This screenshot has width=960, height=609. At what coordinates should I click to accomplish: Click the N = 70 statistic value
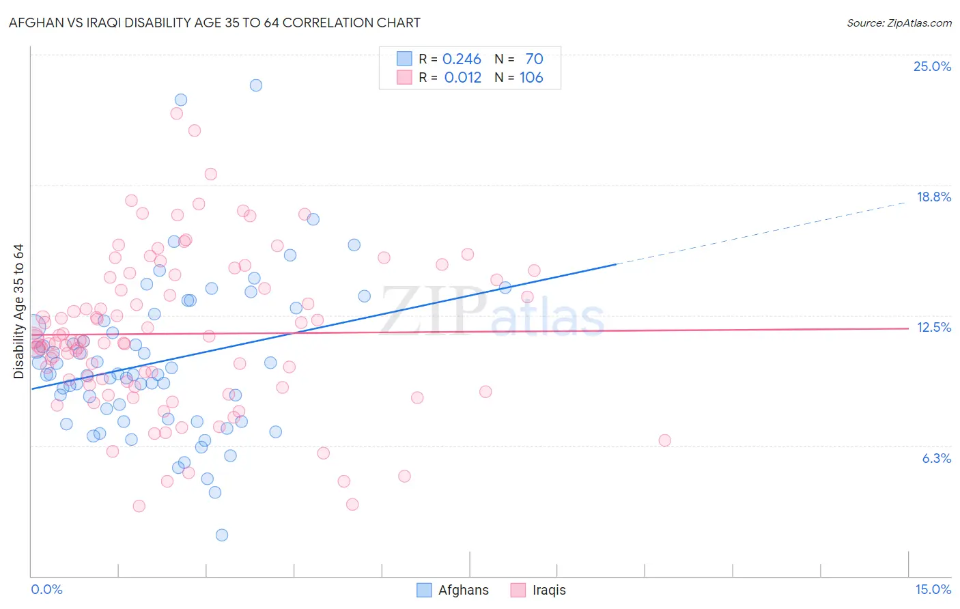[x=519, y=59]
